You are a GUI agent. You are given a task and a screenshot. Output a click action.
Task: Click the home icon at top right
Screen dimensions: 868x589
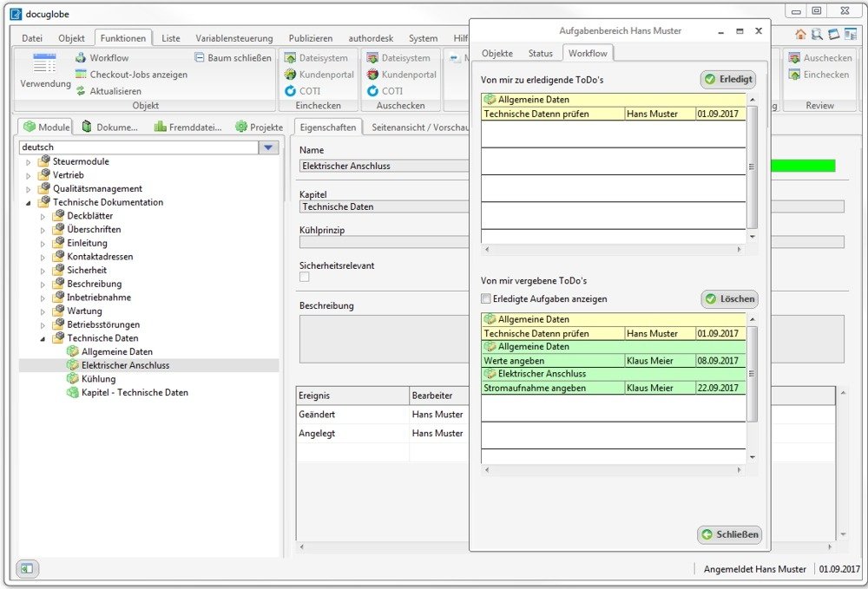(800, 35)
